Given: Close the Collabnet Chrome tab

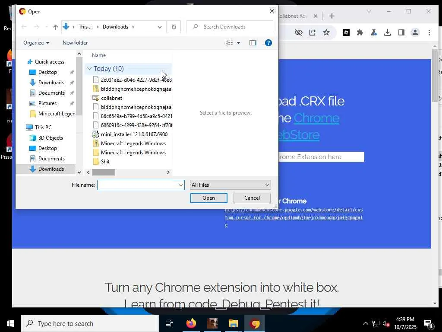Looking at the screenshot, I should coord(316,16).
